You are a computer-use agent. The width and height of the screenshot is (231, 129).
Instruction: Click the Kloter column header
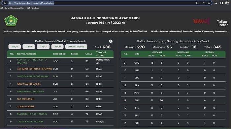pos(75,54)
